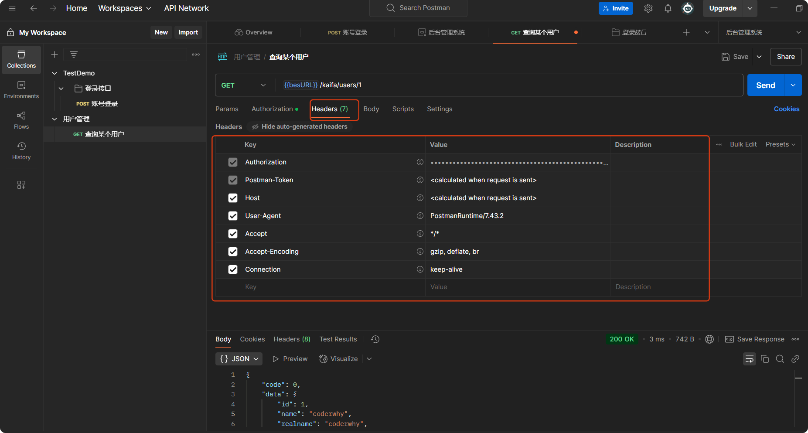Open collections panel more options menu
808x433 pixels.
pyautogui.click(x=196, y=55)
